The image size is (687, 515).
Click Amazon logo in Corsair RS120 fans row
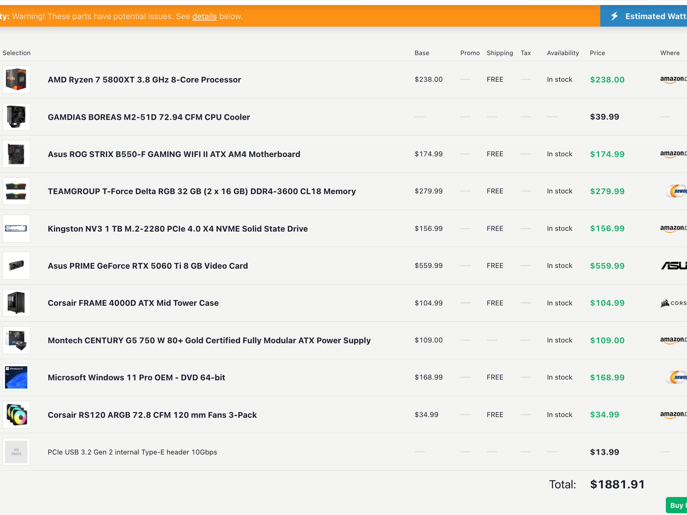673,415
